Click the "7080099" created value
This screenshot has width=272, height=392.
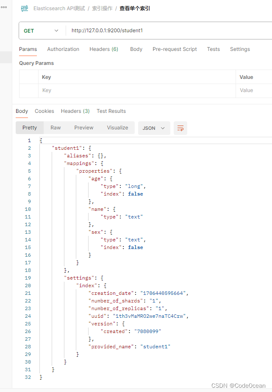[147, 331]
